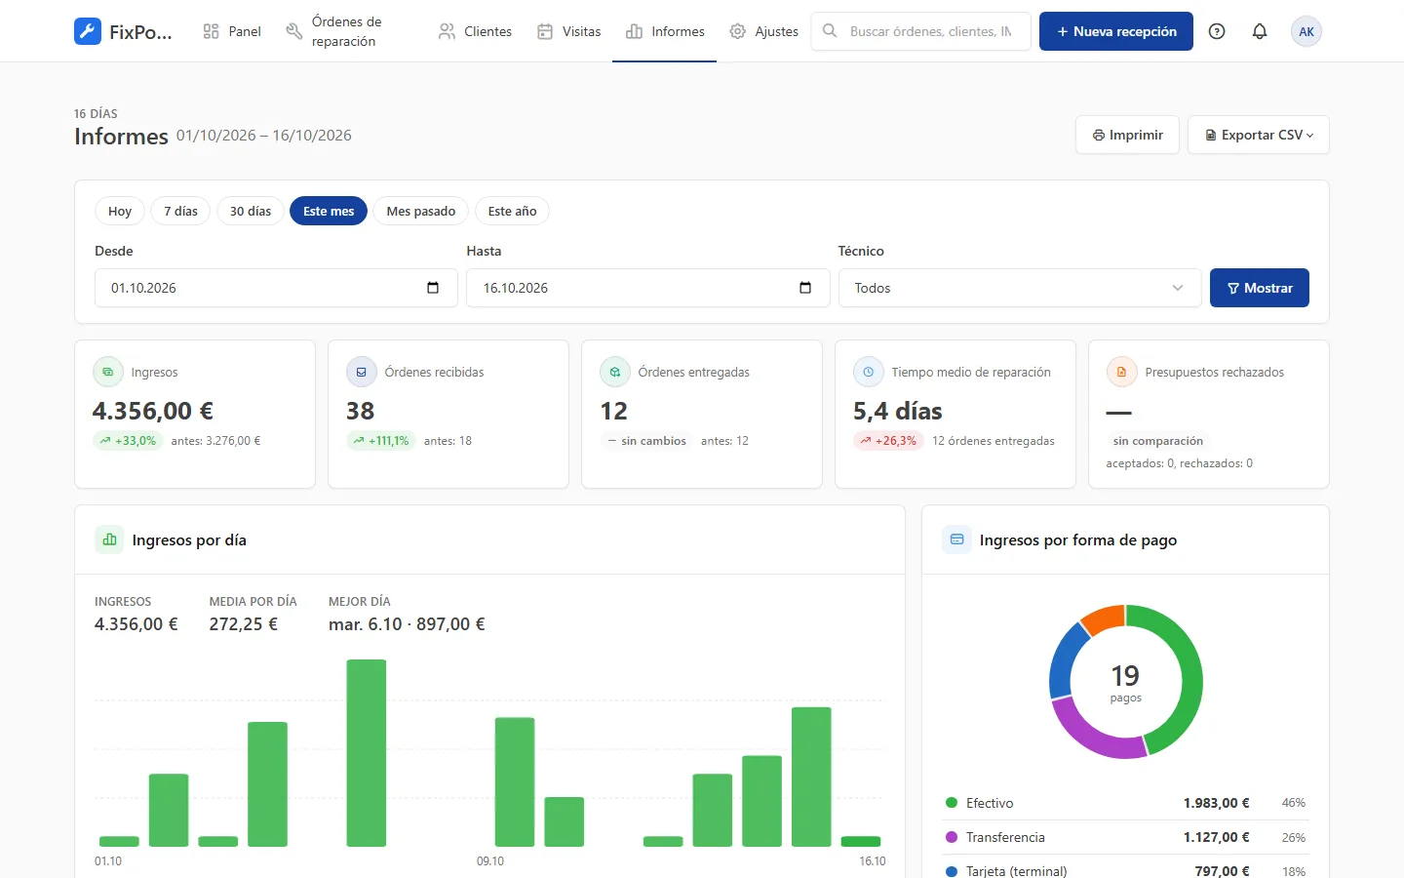The width and height of the screenshot is (1404, 878).
Task: Click the Presupuestos rechazados document icon
Action: (x=1122, y=372)
